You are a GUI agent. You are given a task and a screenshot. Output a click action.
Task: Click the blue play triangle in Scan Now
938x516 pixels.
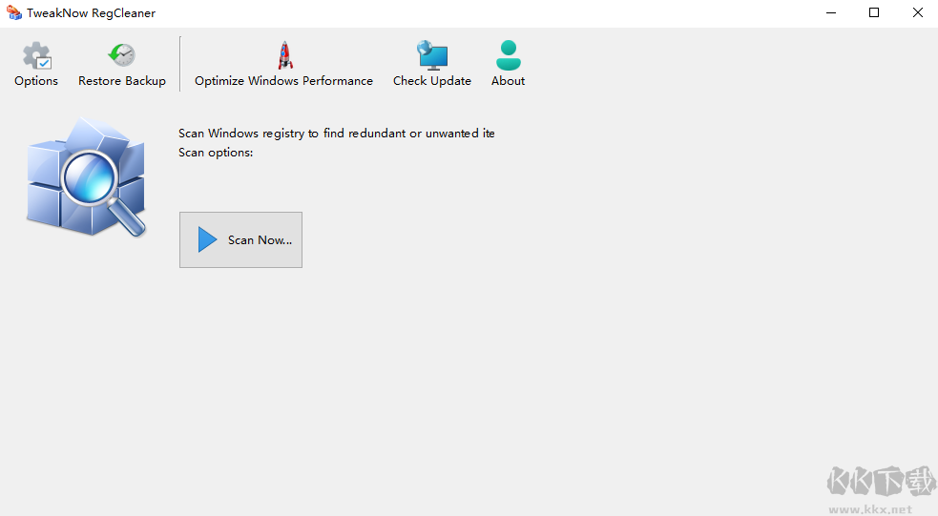[x=207, y=240]
